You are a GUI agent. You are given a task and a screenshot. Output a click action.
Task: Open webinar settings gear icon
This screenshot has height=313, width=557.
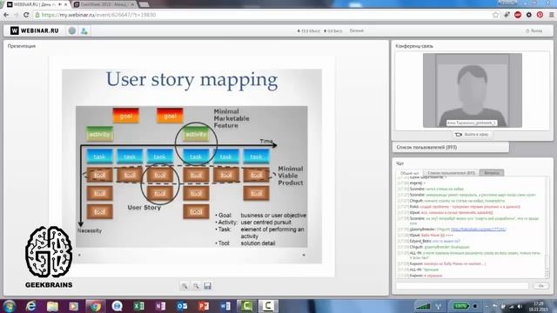tap(72, 31)
